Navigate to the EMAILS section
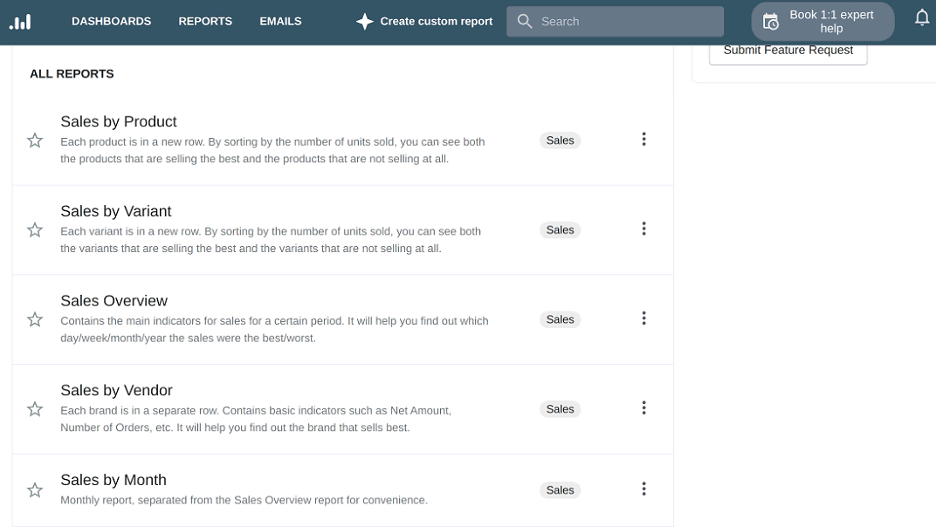 point(279,21)
